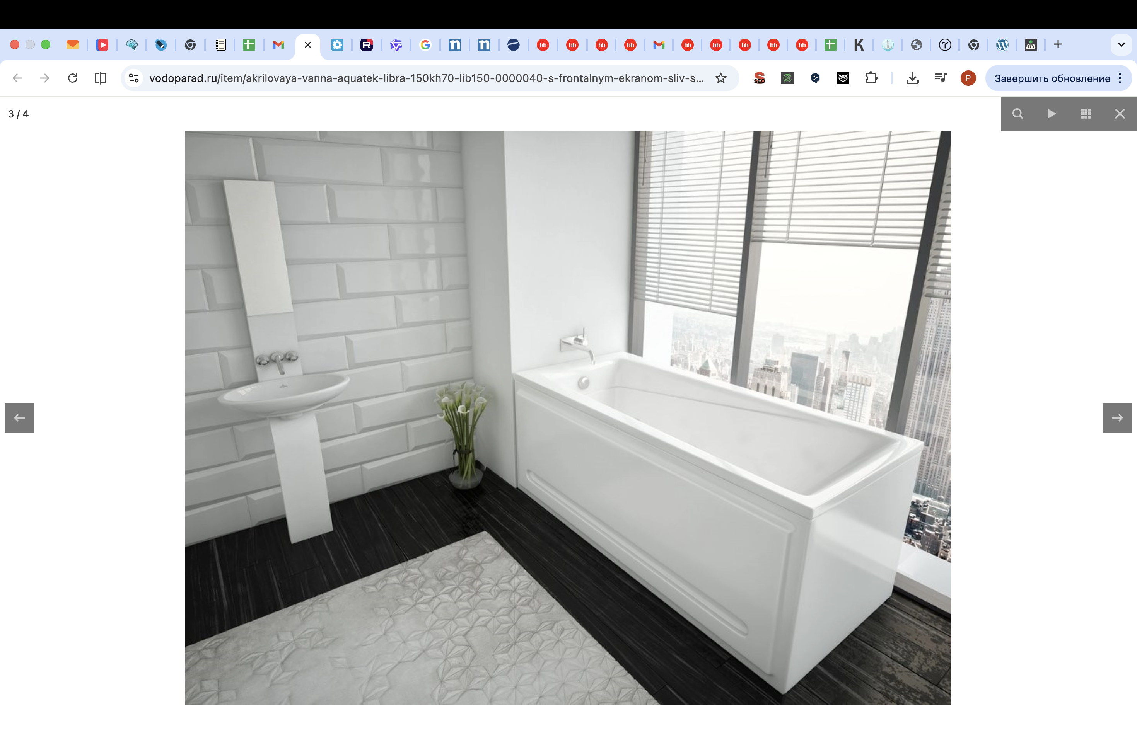Close the image lightbox

pyautogui.click(x=1119, y=114)
